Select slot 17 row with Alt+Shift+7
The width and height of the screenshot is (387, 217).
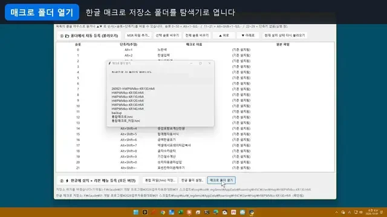tap(195, 145)
